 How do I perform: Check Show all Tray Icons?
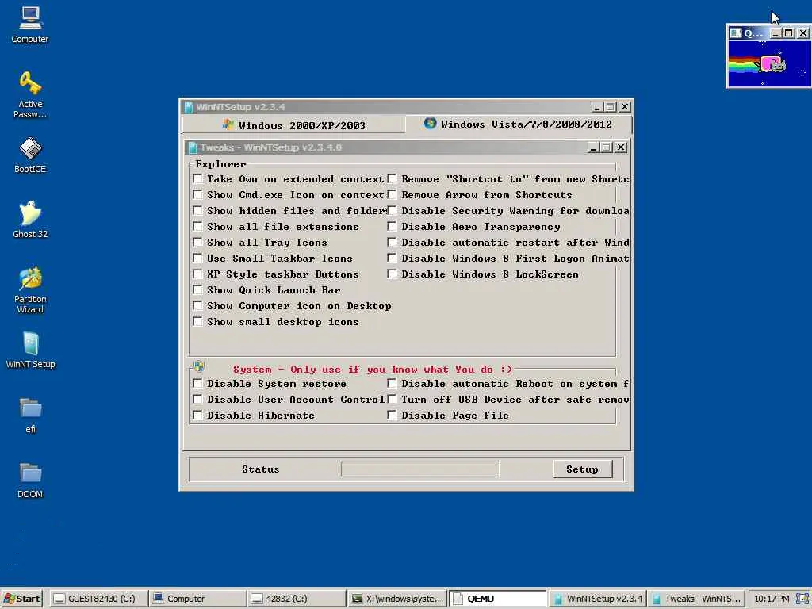[197, 243]
